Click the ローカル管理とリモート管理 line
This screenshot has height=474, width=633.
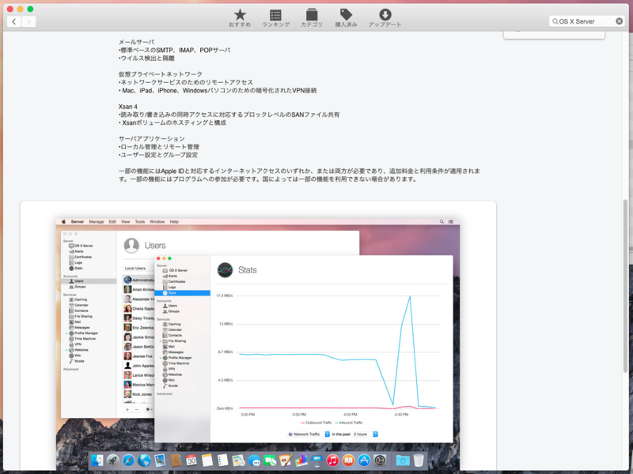[159, 147]
